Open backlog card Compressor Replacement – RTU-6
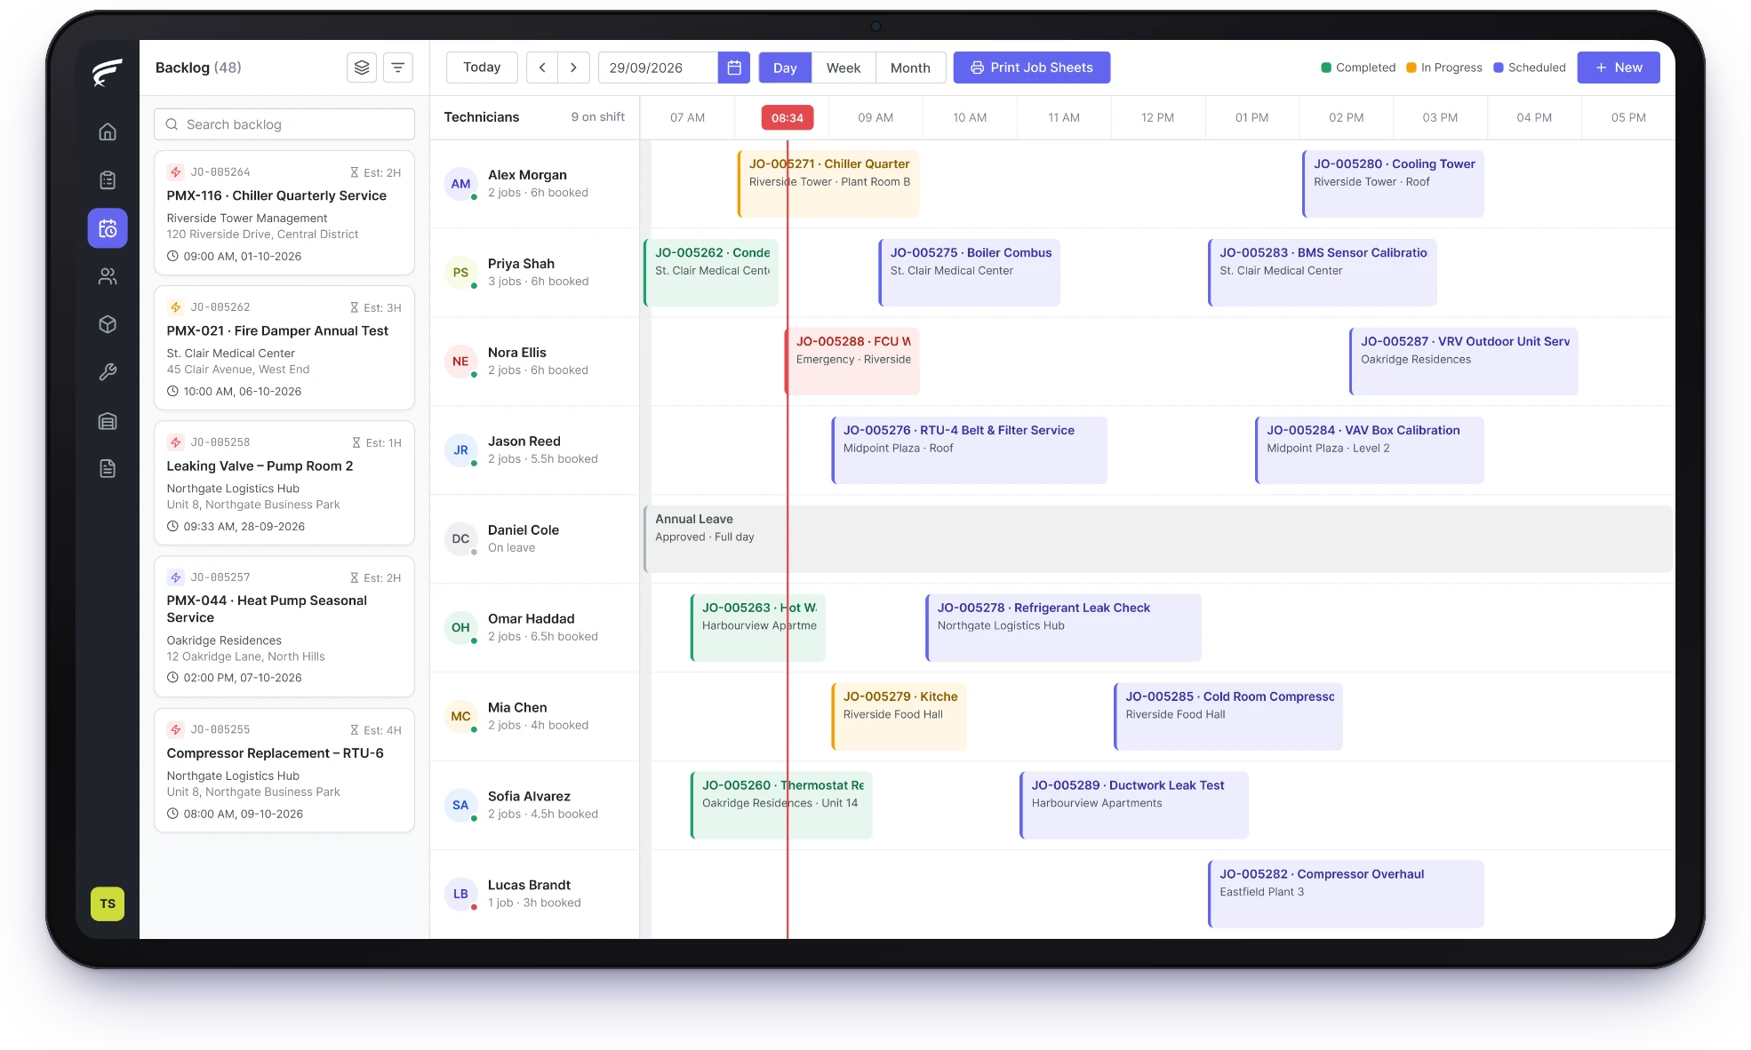 point(284,770)
